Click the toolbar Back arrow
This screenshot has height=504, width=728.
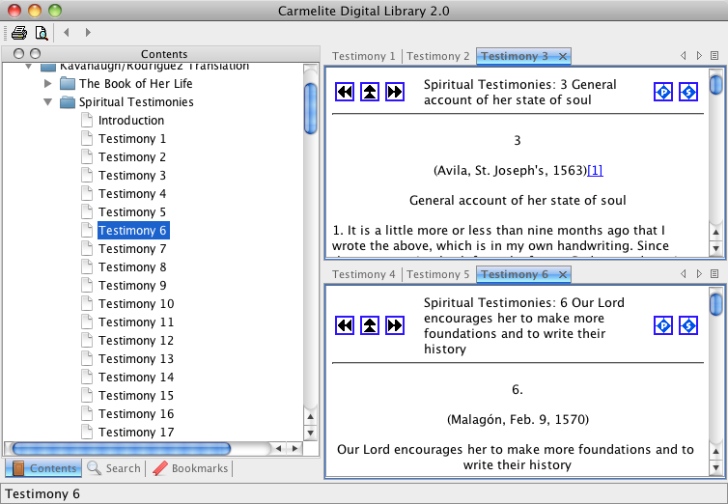pyautogui.click(x=67, y=33)
